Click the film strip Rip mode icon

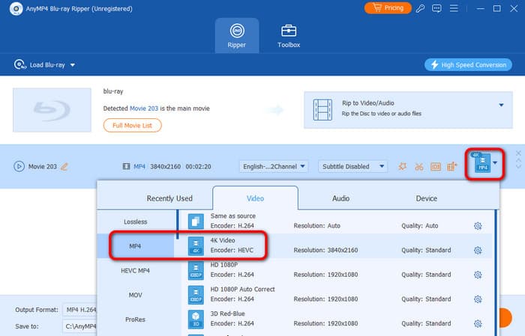click(x=322, y=109)
